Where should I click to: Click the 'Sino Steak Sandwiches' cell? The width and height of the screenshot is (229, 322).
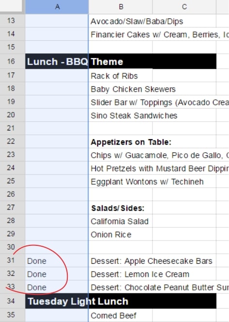click(x=121, y=115)
